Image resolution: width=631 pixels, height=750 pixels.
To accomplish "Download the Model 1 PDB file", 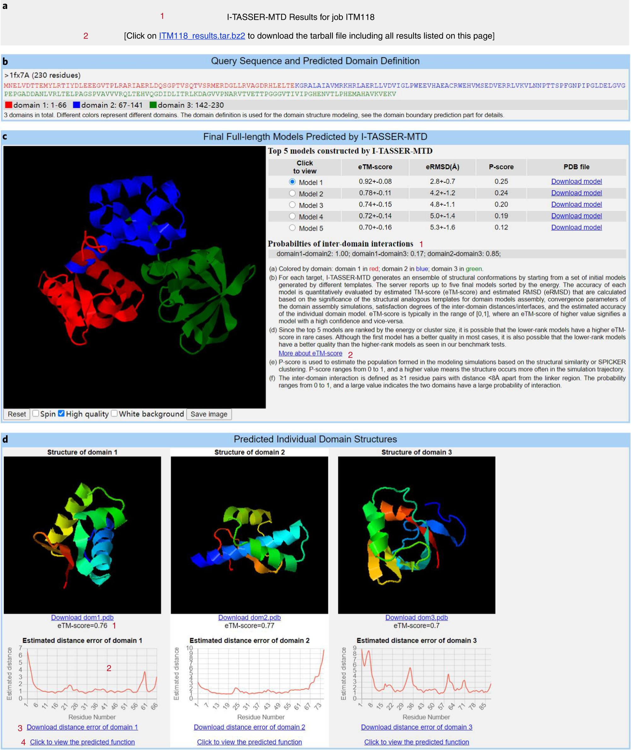I will (x=576, y=181).
